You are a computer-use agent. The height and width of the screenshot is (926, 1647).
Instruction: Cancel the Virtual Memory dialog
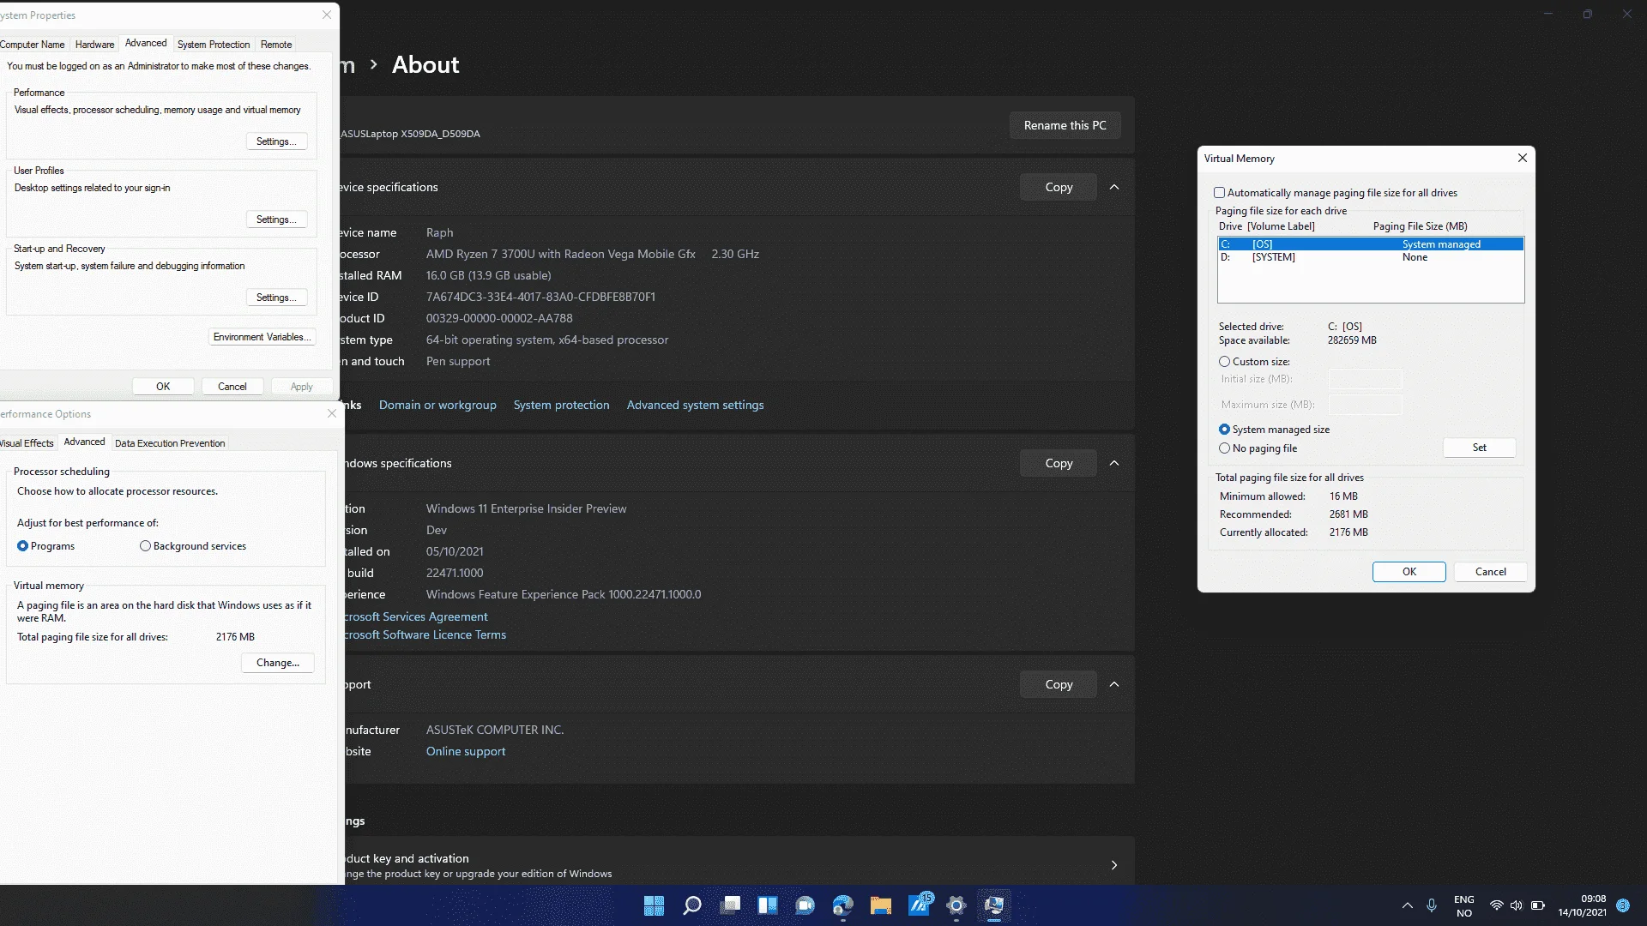pos(1491,572)
